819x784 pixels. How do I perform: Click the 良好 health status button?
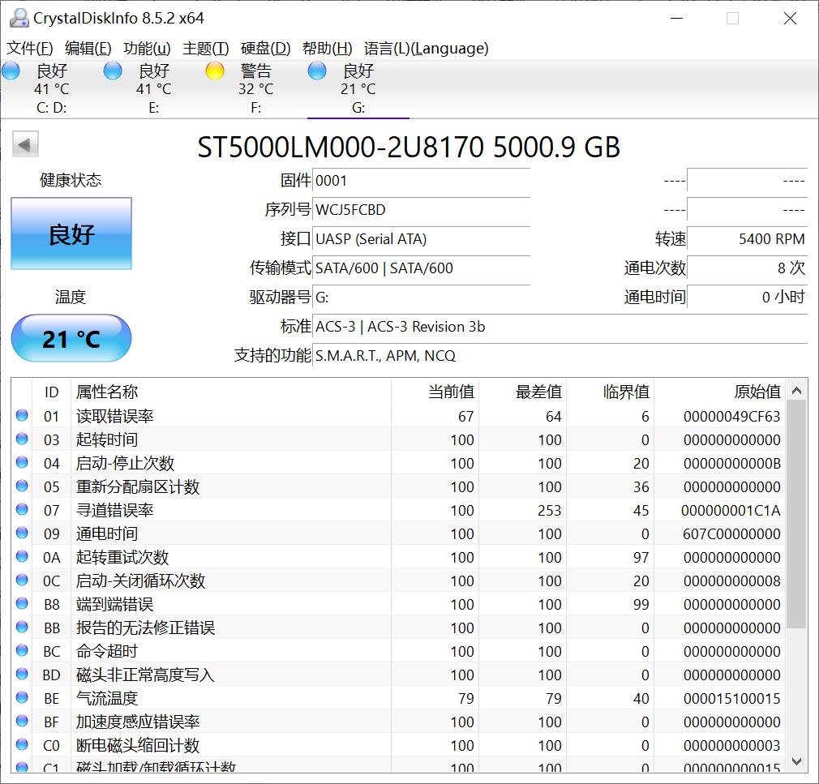coord(71,233)
